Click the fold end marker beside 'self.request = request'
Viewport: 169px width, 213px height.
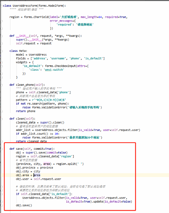click(2, 43)
